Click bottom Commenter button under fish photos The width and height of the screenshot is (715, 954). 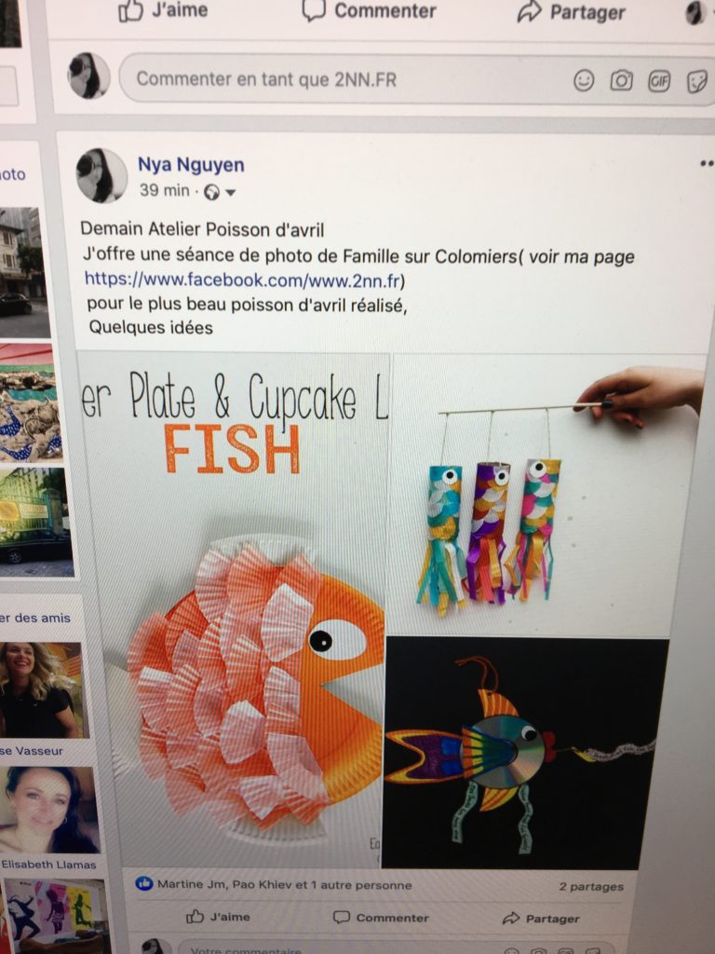point(381,917)
